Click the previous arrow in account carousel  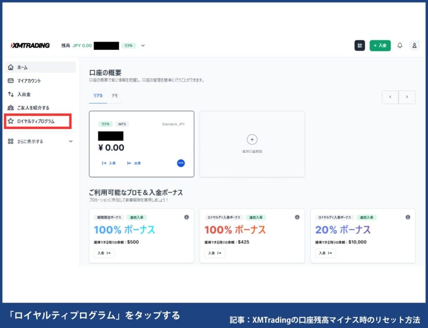click(x=390, y=97)
